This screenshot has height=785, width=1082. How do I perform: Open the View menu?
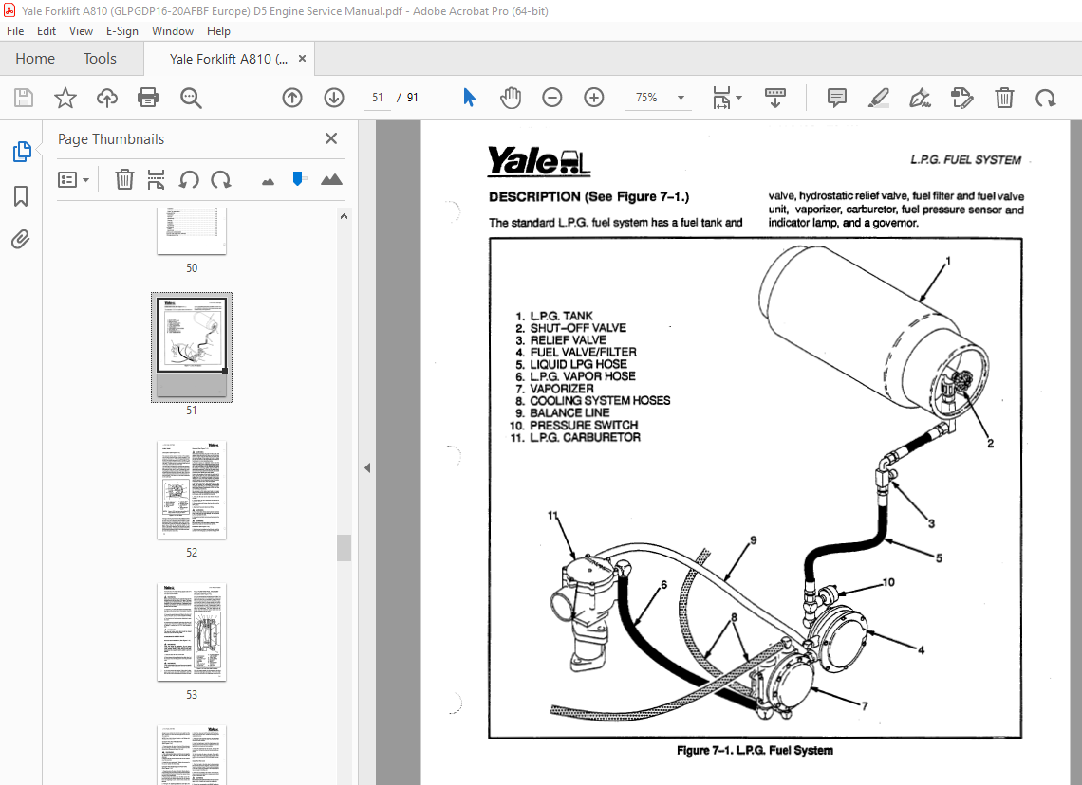[x=81, y=31]
